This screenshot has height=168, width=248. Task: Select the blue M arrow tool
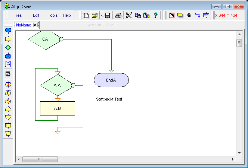8,64
